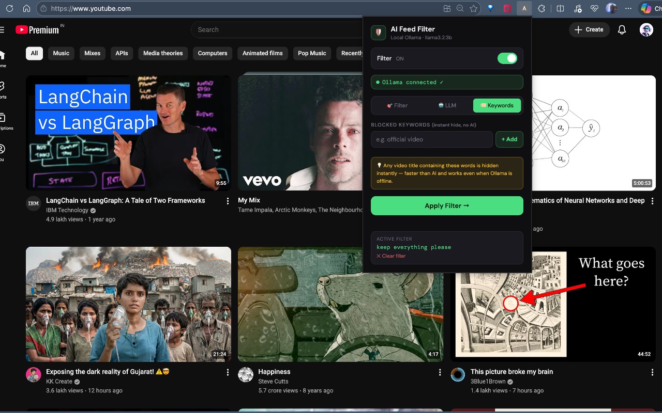This screenshot has width=662, height=413.
Task: Open the 3Blue1Brown channel avatar
Action: point(458,375)
